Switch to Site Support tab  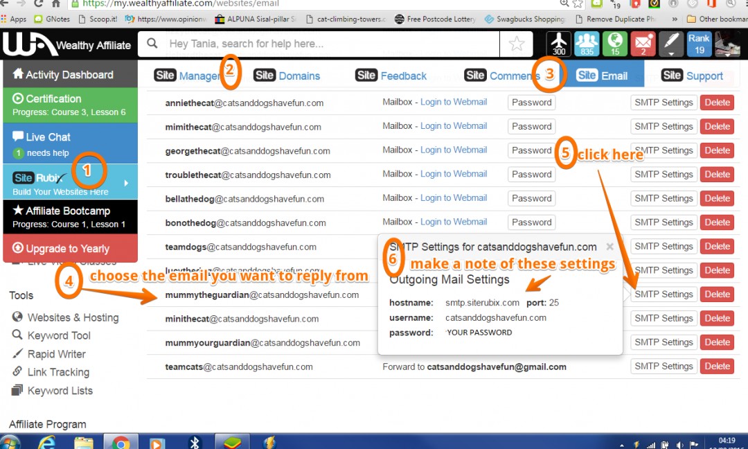click(692, 76)
